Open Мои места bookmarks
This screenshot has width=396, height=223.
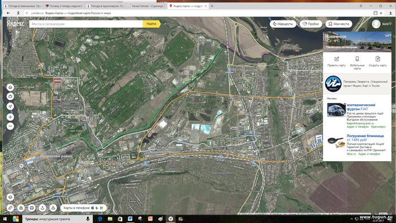[x=339, y=24]
